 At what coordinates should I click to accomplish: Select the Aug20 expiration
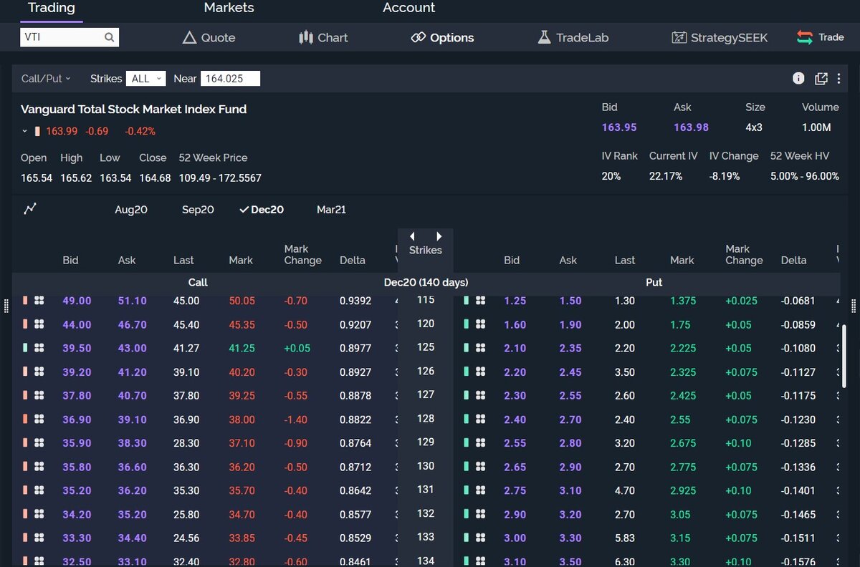point(131,210)
